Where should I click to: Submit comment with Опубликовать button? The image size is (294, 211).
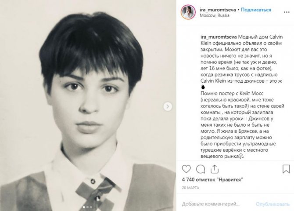click(272, 204)
